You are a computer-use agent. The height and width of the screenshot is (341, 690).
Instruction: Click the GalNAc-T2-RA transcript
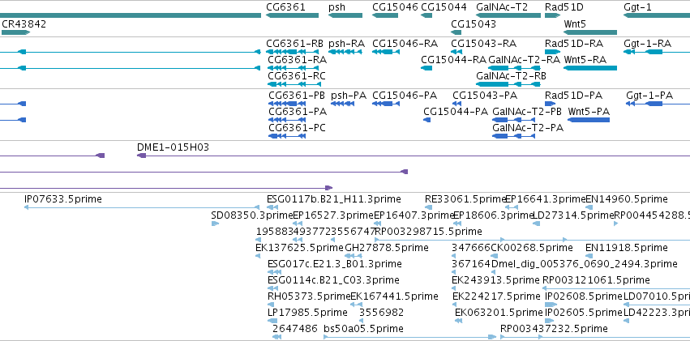(514, 68)
